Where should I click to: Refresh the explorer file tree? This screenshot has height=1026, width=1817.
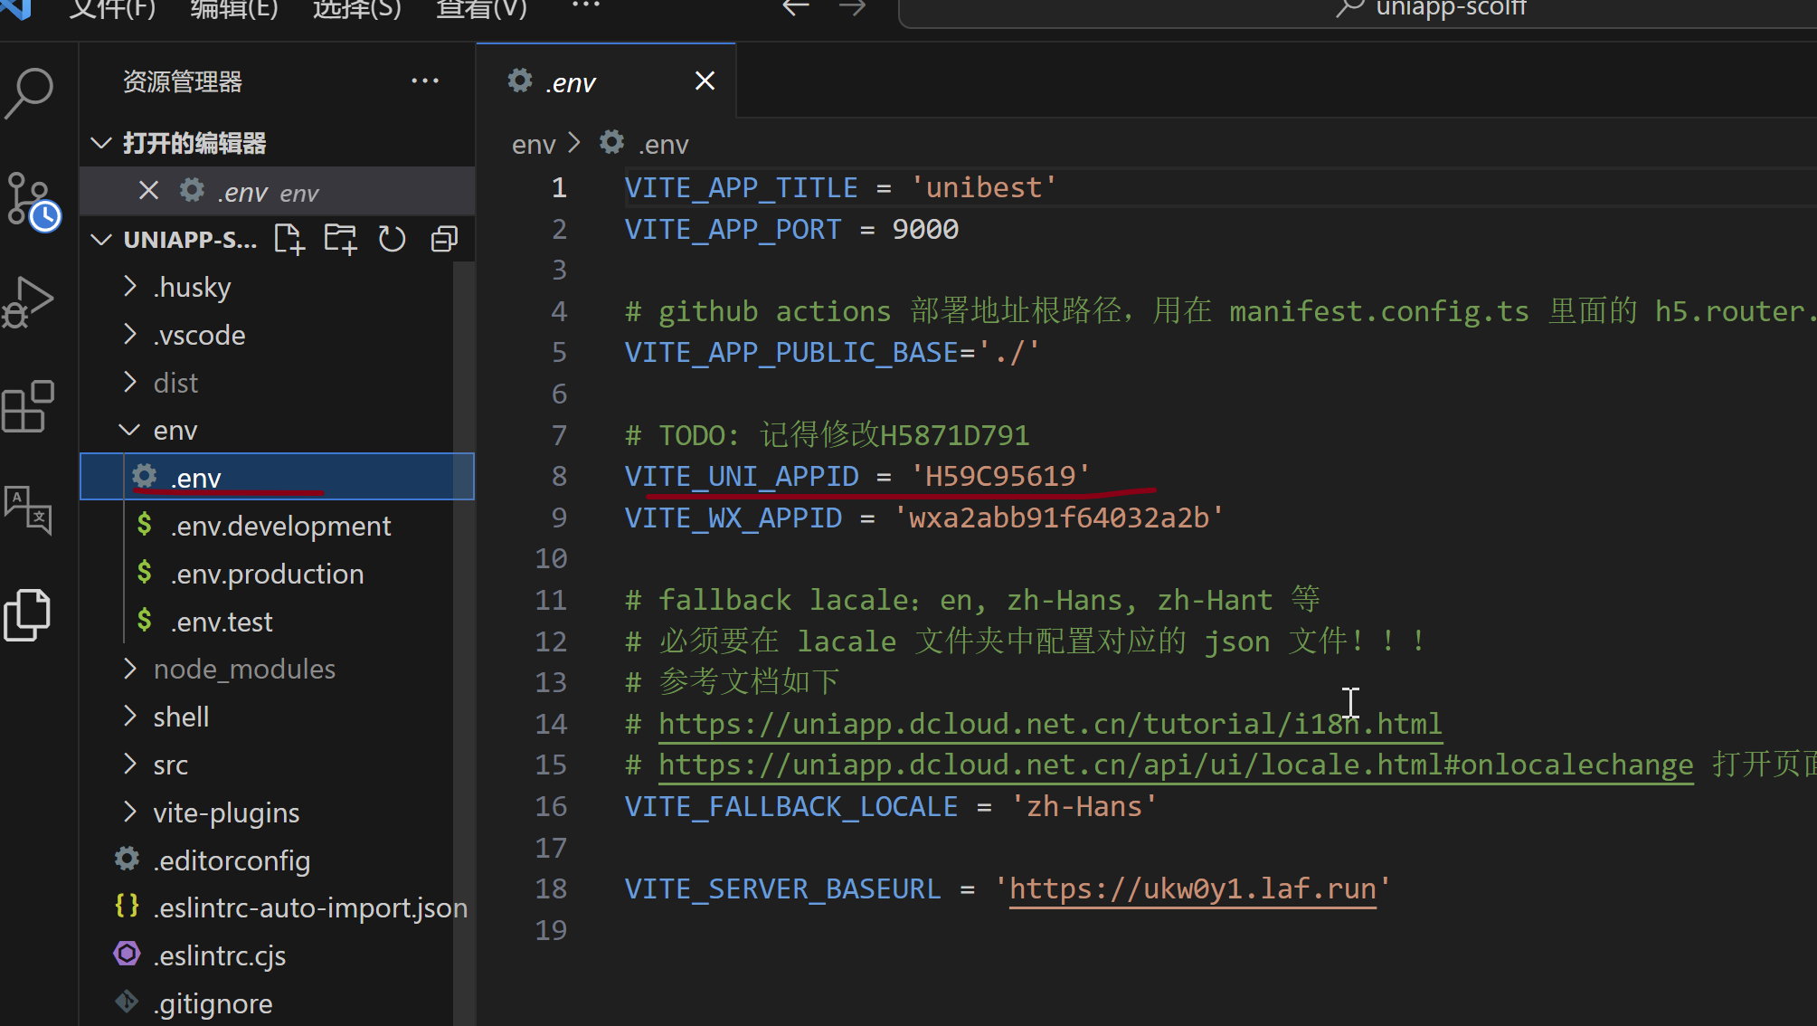point(392,240)
